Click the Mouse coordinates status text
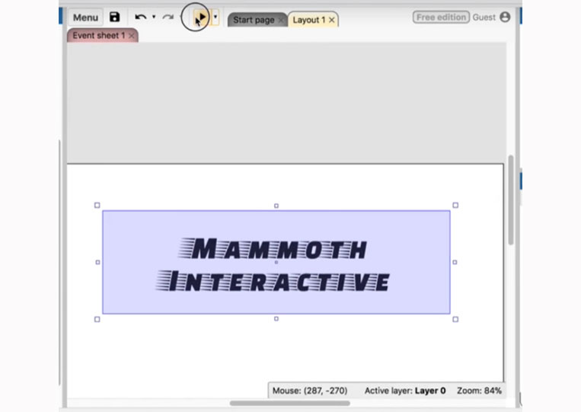This screenshot has height=412, width=581. click(x=310, y=391)
